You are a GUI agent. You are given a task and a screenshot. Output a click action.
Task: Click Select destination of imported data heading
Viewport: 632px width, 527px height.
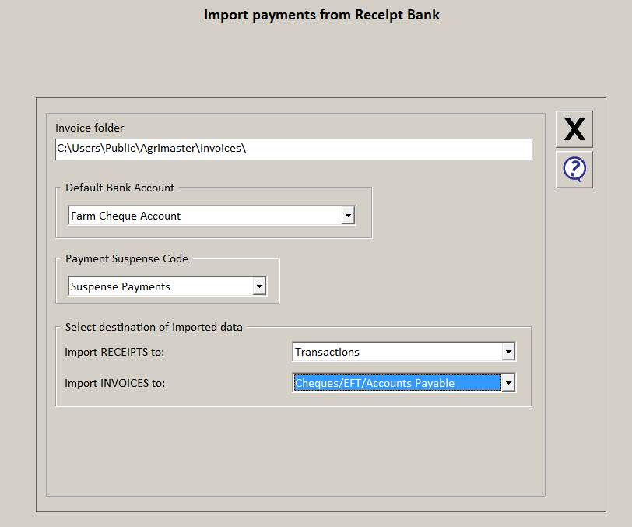(x=153, y=327)
